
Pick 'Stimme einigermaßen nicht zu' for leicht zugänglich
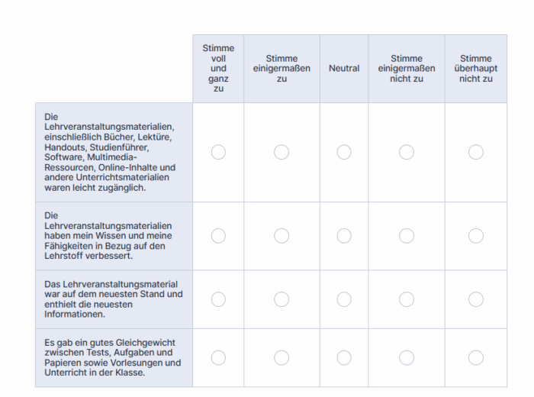point(407,152)
